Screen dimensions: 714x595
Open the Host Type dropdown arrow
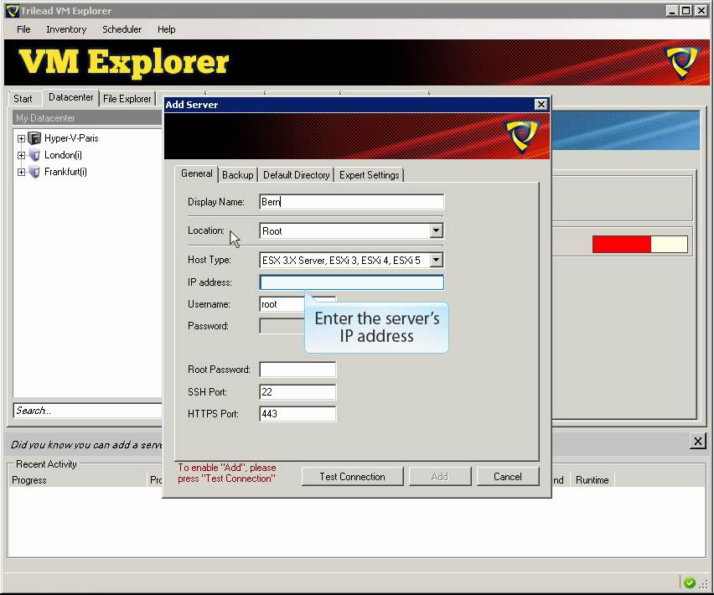pyautogui.click(x=436, y=260)
